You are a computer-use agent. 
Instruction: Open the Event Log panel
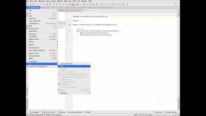158,112
